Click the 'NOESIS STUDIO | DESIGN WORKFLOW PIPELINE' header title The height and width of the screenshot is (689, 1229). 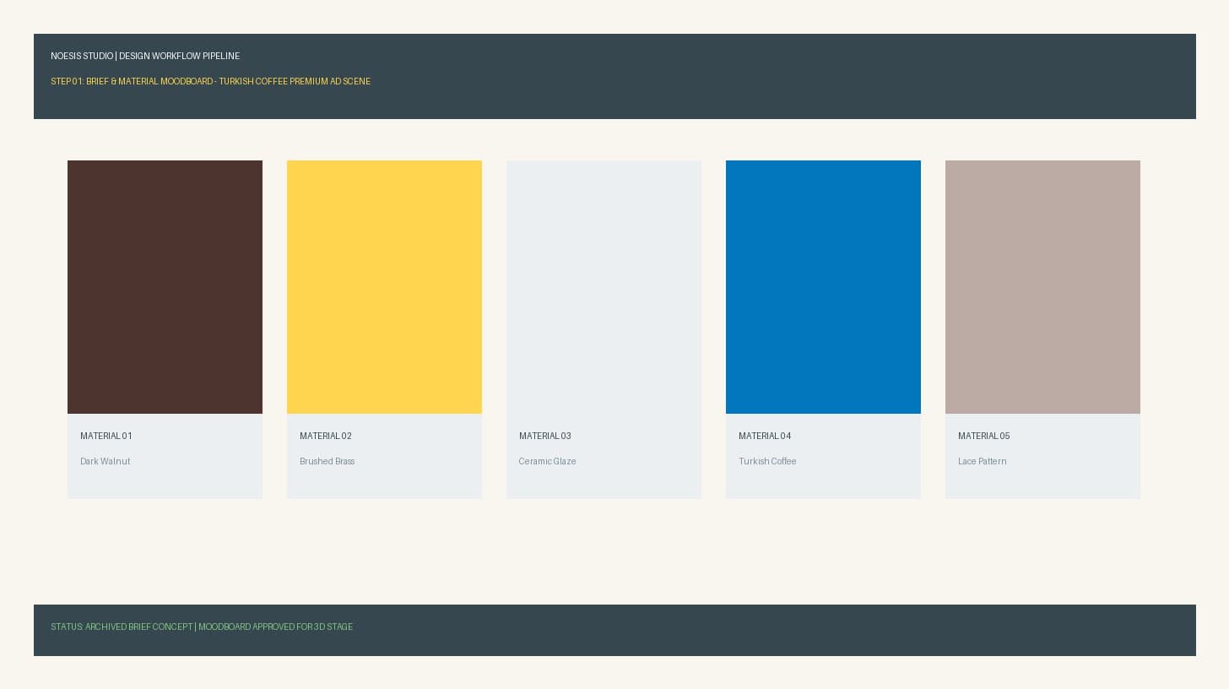[145, 56]
